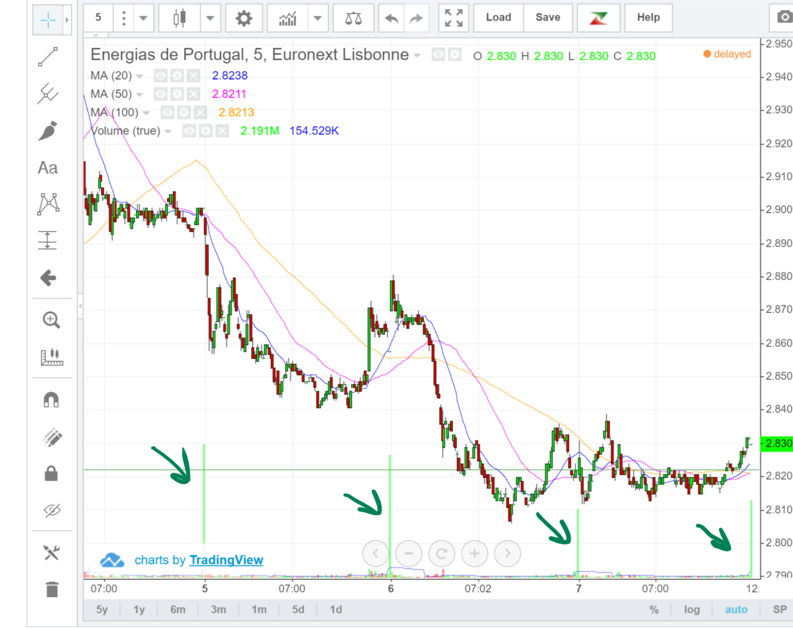Switch to the 6m time range

178,610
